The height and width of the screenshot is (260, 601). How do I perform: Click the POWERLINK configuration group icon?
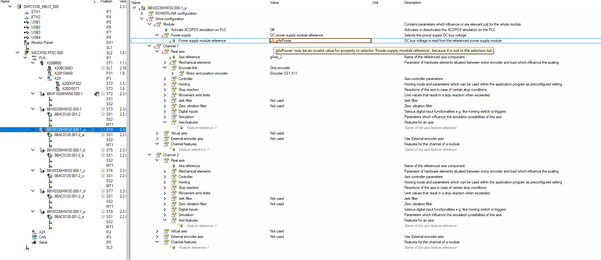pos(150,13)
